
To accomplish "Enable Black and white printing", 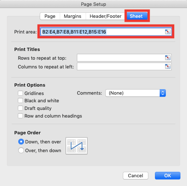I will [20, 101].
